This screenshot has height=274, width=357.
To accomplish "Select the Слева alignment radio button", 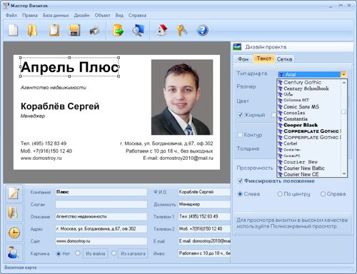I will click(x=240, y=194).
